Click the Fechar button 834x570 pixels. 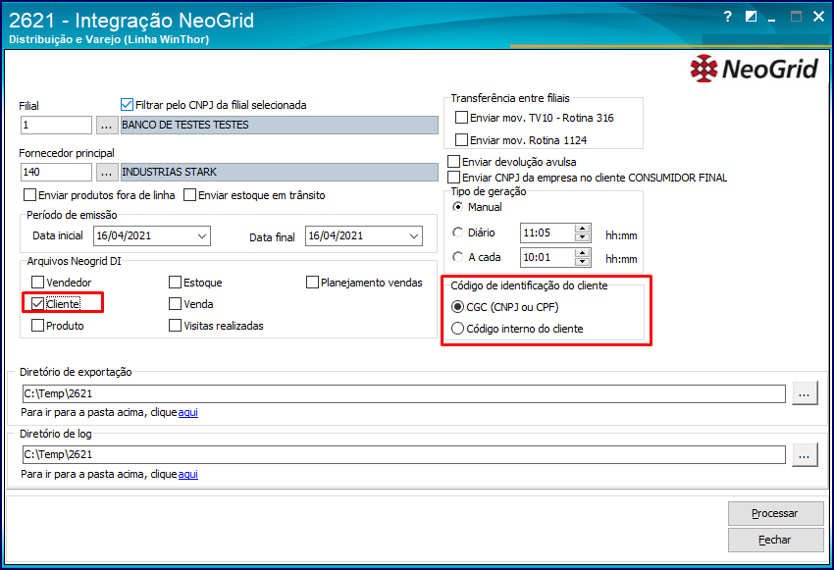775,540
